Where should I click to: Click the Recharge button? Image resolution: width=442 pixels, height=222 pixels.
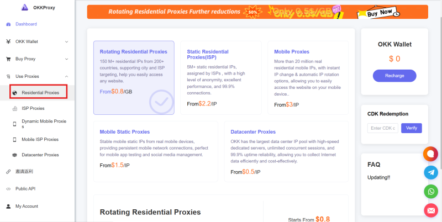tap(394, 76)
